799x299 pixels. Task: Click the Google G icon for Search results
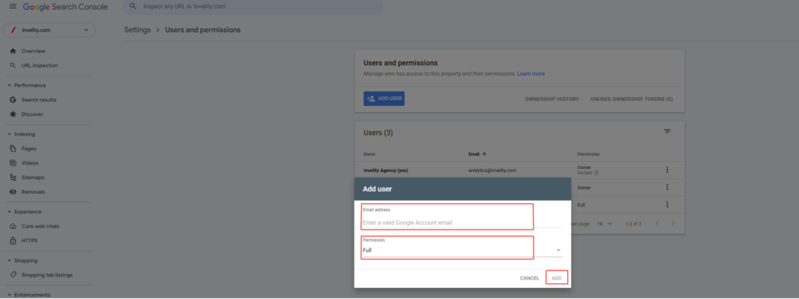pos(13,100)
